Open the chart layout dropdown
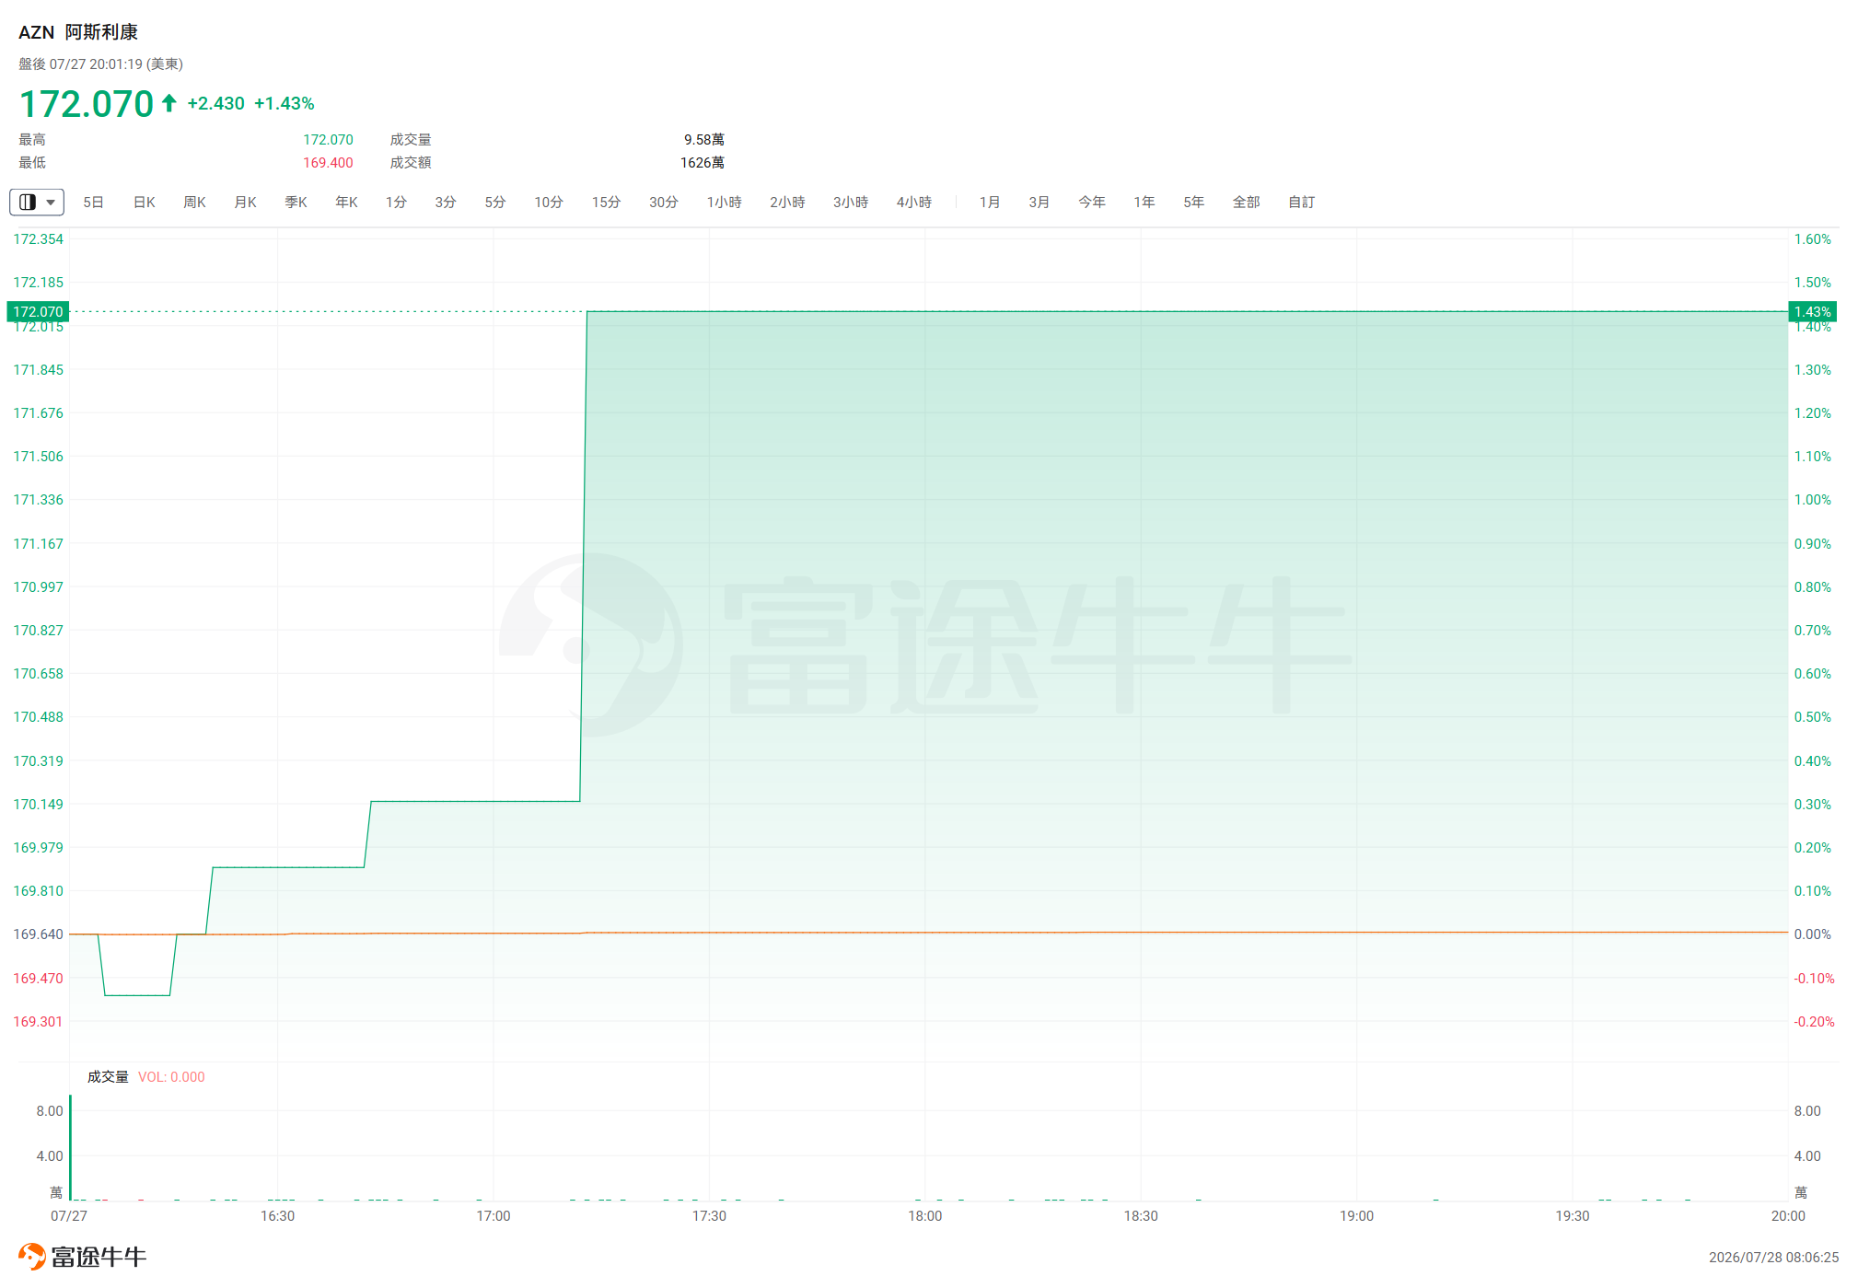 37,202
